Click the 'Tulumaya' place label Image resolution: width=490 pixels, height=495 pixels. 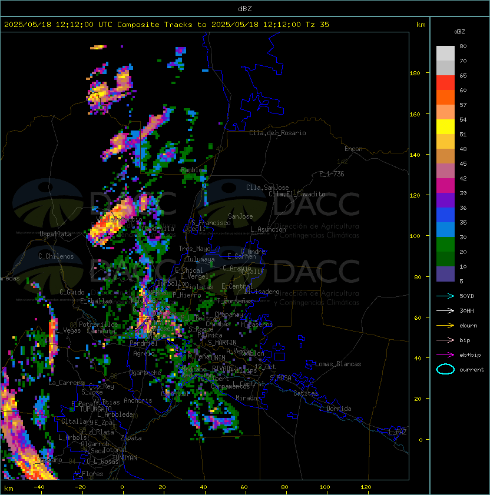tap(201, 259)
